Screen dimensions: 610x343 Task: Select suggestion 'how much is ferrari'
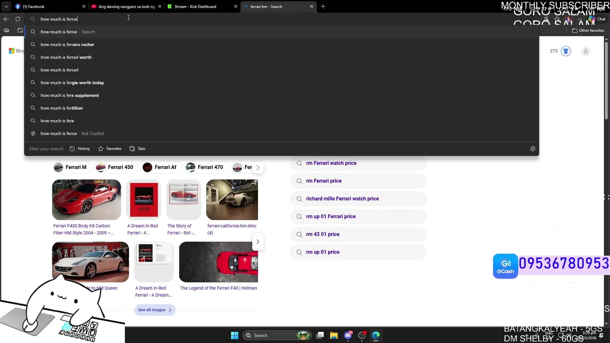[x=281, y=70]
